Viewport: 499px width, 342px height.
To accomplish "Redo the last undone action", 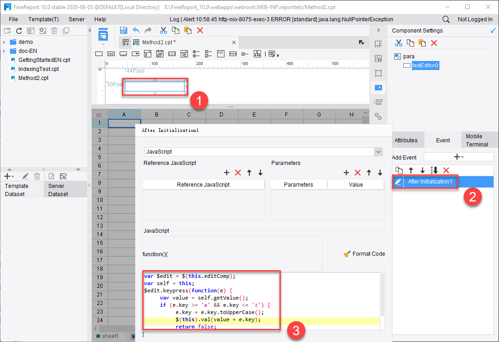I will coord(148,30).
